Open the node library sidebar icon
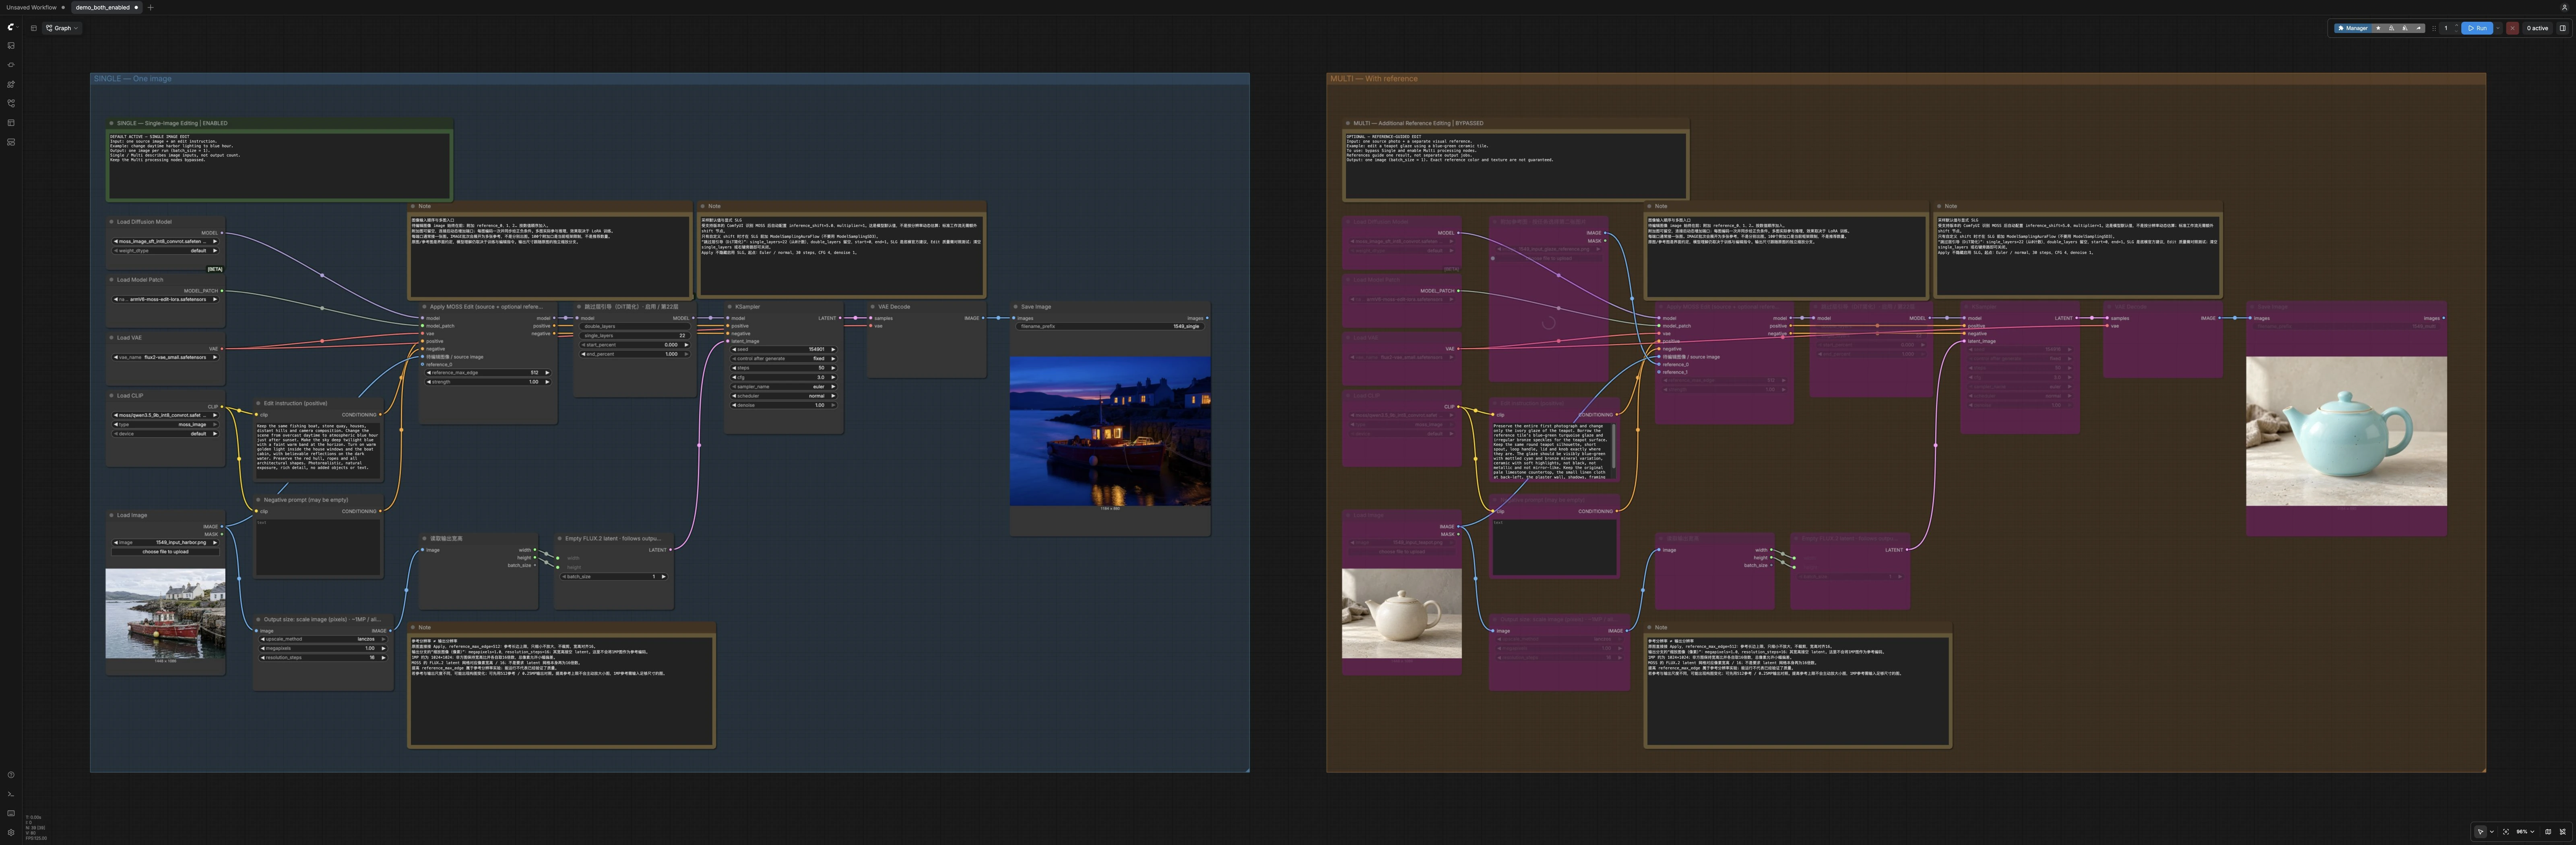The width and height of the screenshot is (2576, 845). click(x=11, y=65)
